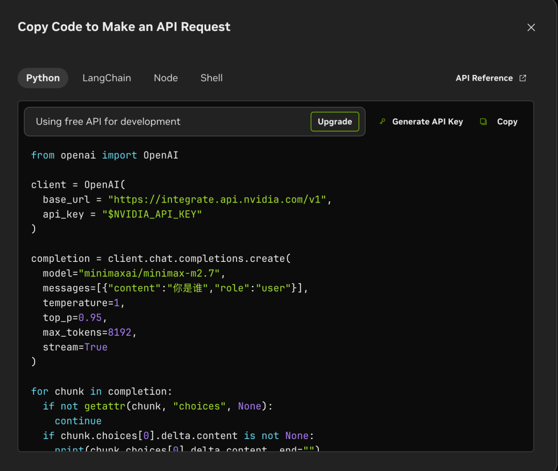Close the API request dialog
Screen dimensions: 558x471
[x=531, y=27]
